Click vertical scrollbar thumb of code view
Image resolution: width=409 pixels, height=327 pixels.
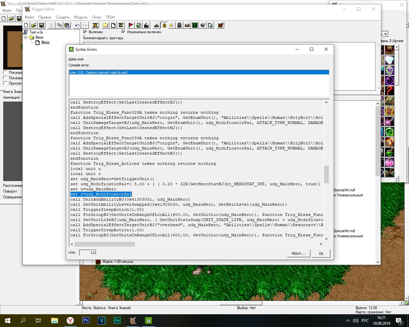[326, 174]
